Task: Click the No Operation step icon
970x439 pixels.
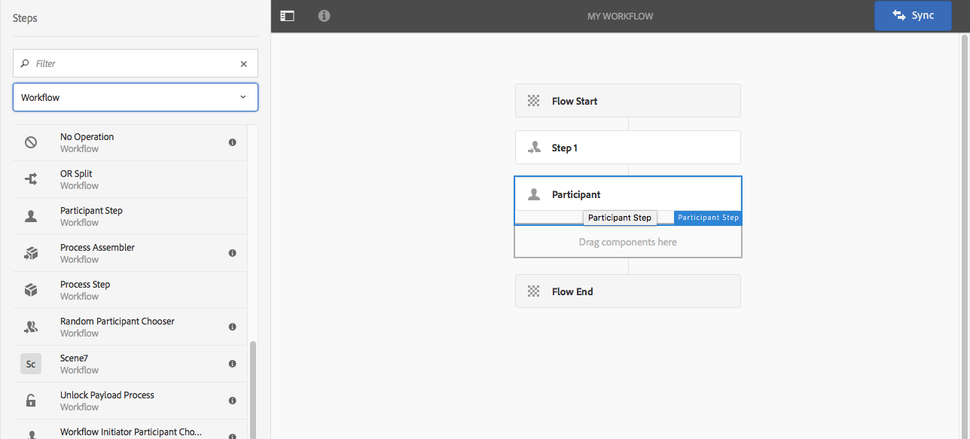Action: click(x=31, y=142)
